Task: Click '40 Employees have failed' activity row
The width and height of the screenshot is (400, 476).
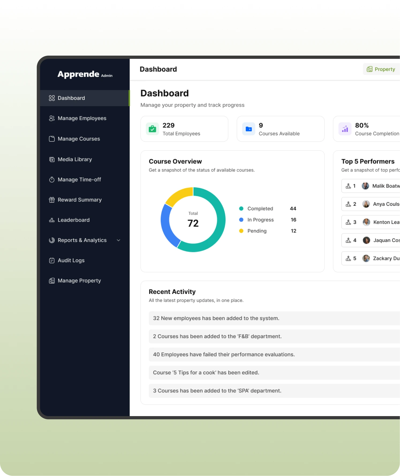Action: tap(274, 355)
